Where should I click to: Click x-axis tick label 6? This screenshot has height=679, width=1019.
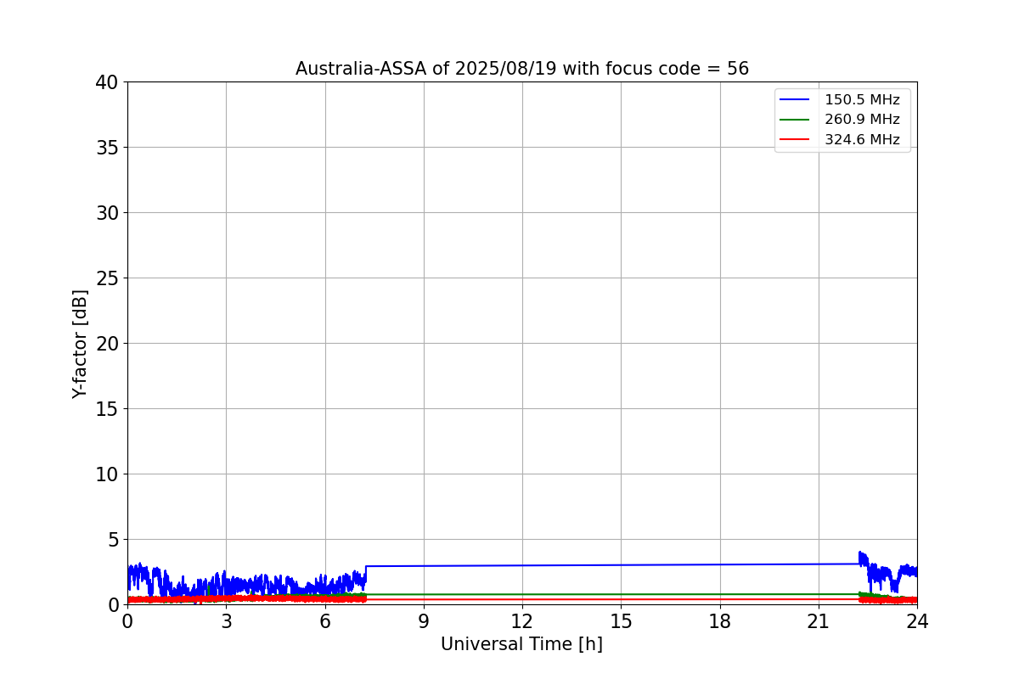pos(325,620)
